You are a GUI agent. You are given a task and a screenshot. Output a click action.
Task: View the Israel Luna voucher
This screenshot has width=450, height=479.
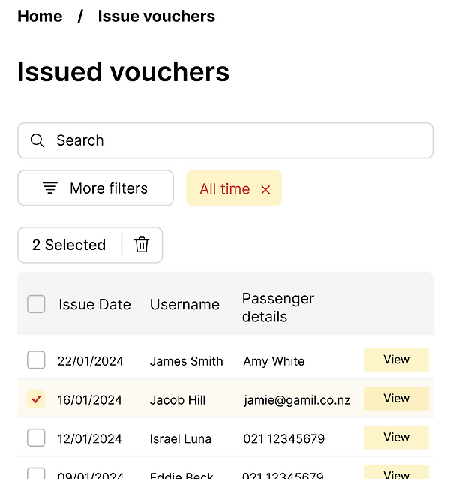[x=396, y=438]
